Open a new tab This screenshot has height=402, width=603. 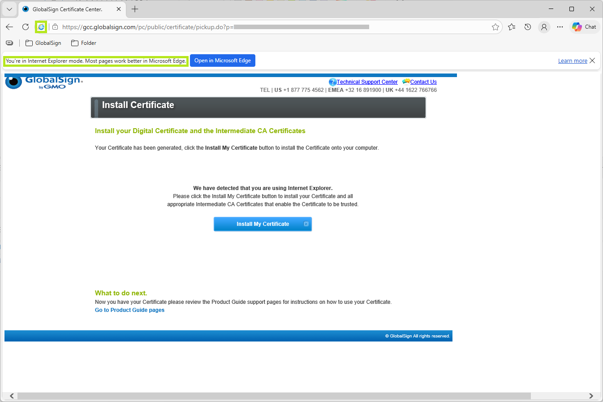[135, 9]
